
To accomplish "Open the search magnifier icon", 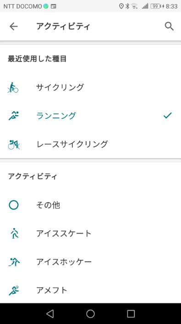I will click(169, 27).
